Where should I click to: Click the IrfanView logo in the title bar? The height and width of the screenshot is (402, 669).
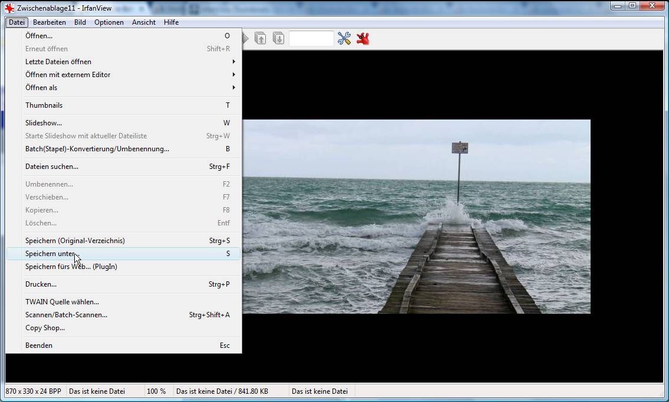click(9, 8)
